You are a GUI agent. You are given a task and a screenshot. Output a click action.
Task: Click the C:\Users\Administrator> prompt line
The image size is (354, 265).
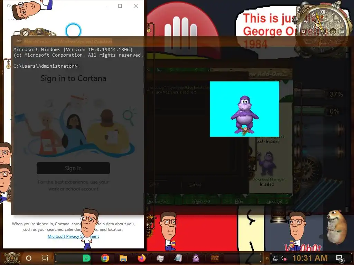45,66
